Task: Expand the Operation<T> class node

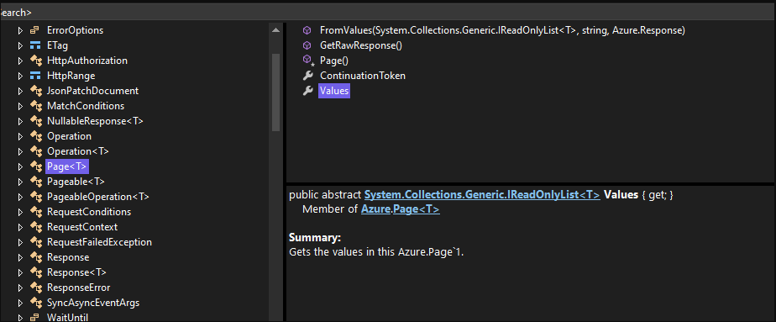Action: tap(20, 151)
